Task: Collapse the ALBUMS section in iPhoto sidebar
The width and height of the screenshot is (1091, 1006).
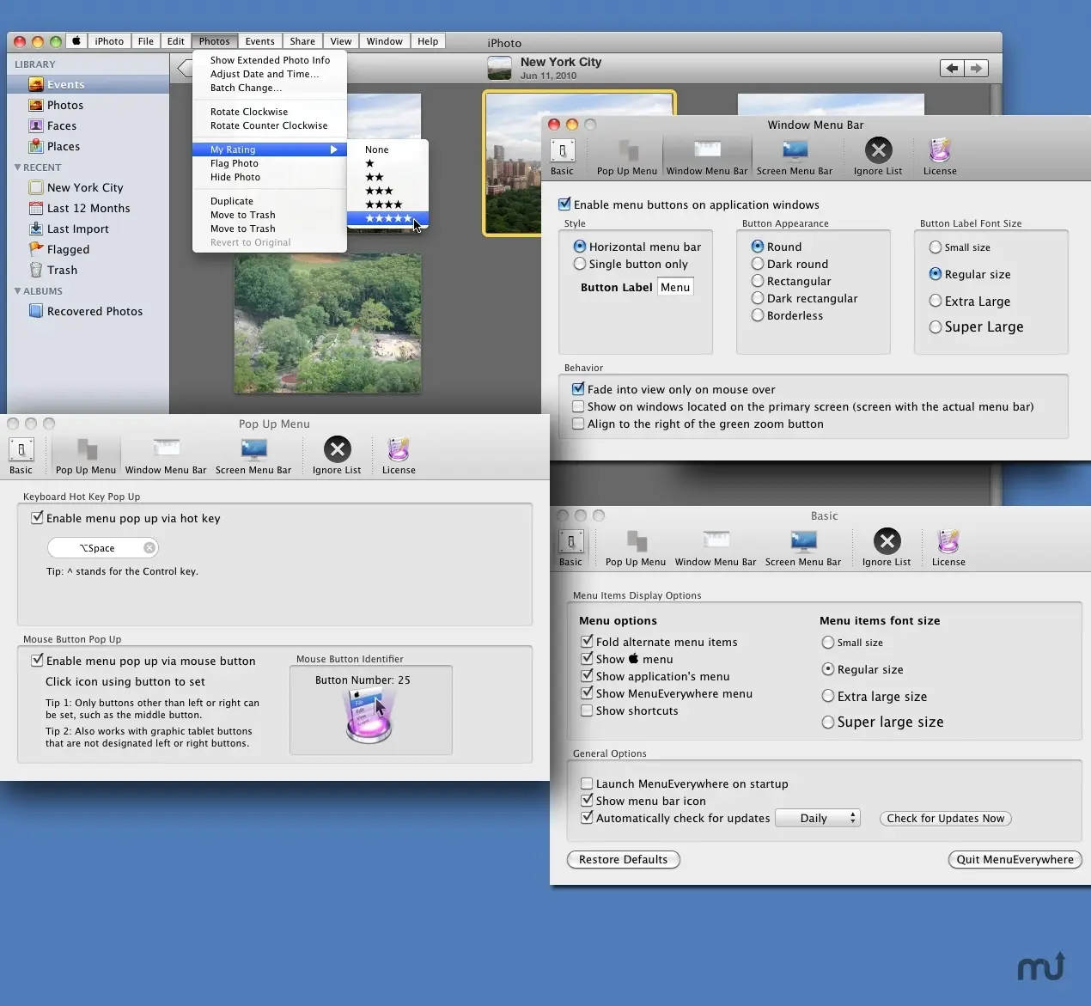Action: [18, 291]
